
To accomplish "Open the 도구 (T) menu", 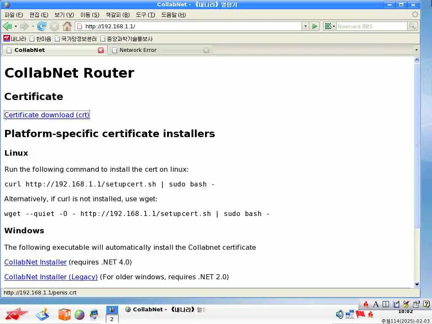I will (x=146, y=15).
